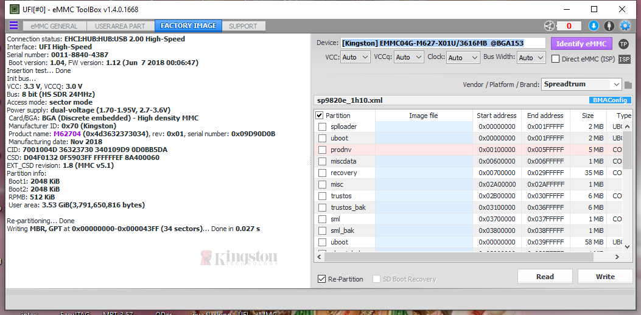
Task: Check the sml_bak partition checkbox
Action: point(322,230)
